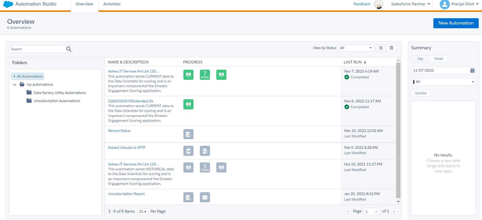
Task: Open the View by Status dropdown
Action: pyautogui.click(x=356, y=48)
